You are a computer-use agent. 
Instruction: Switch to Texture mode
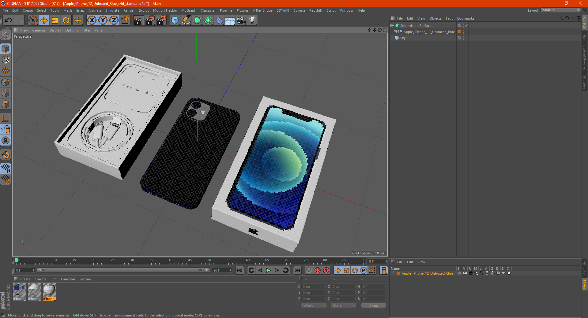pos(6,60)
